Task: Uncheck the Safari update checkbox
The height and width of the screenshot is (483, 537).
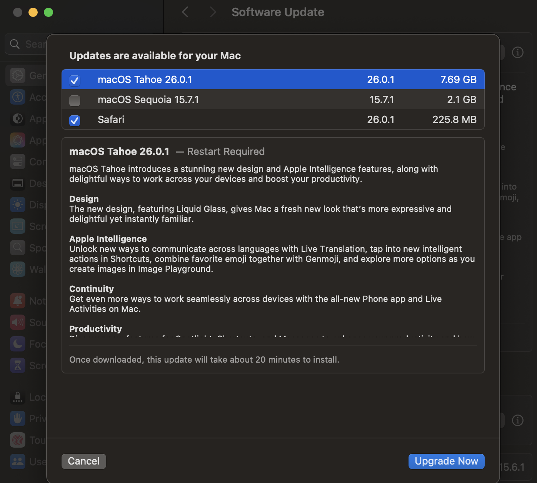Action: (x=75, y=120)
